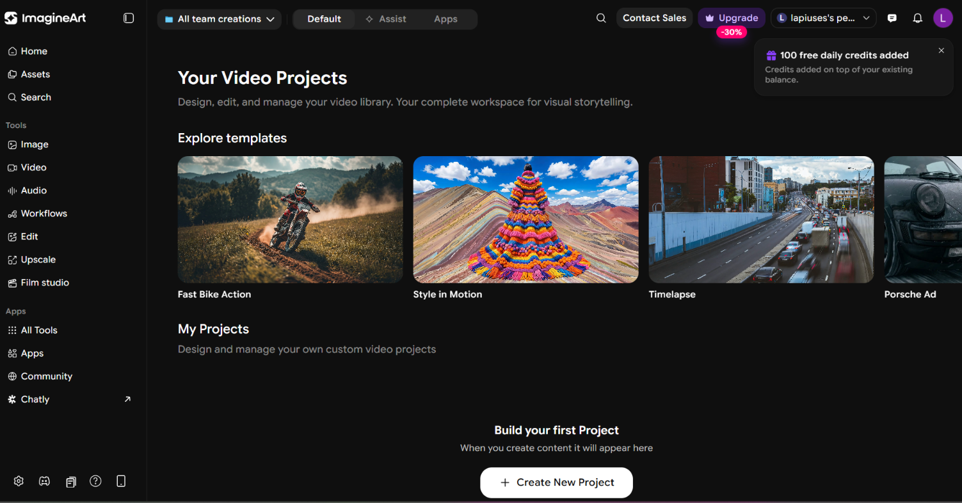
Task: Click the "Explore templates" heading
Action: coord(232,138)
